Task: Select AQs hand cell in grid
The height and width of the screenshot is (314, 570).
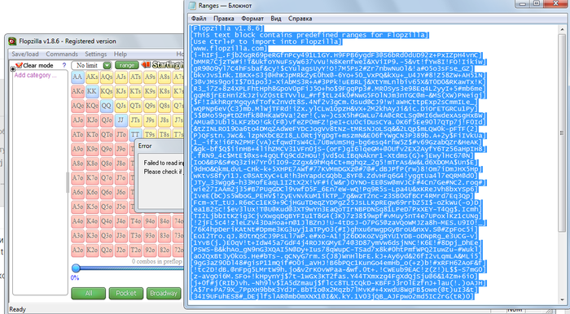Action: pyautogui.click(x=107, y=77)
